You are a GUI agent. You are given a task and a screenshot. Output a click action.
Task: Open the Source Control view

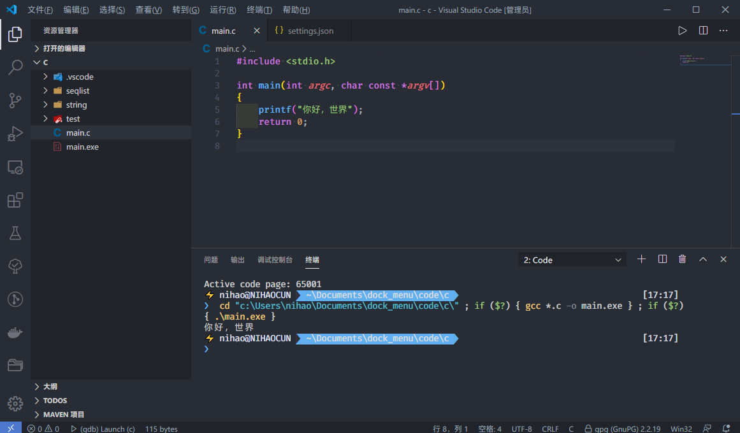click(15, 101)
